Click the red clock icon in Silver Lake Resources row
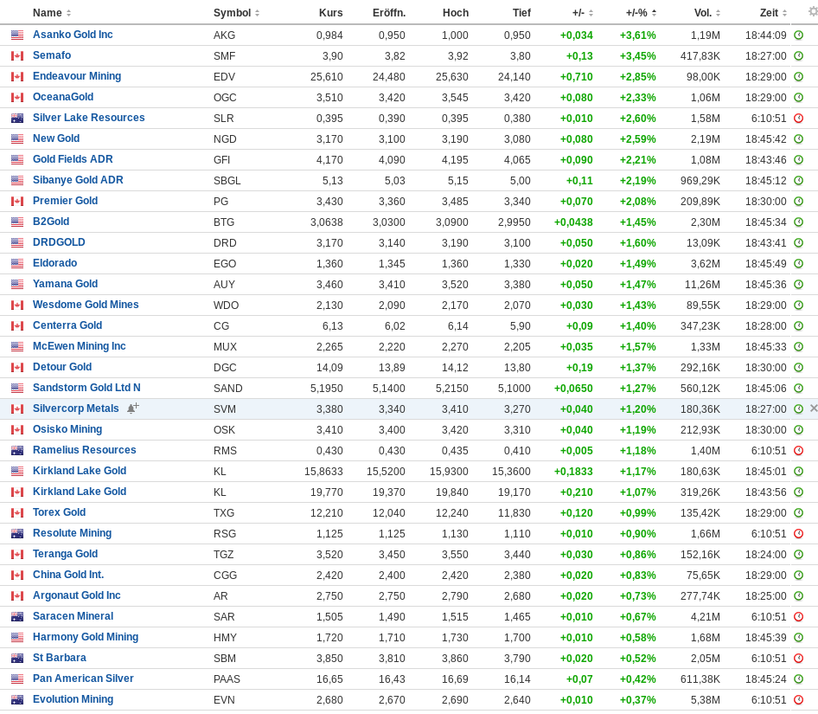The width and height of the screenshot is (818, 714). click(798, 119)
